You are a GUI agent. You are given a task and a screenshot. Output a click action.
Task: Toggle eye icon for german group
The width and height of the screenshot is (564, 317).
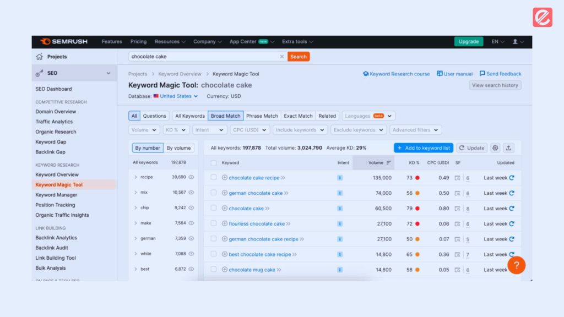(x=191, y=238)
